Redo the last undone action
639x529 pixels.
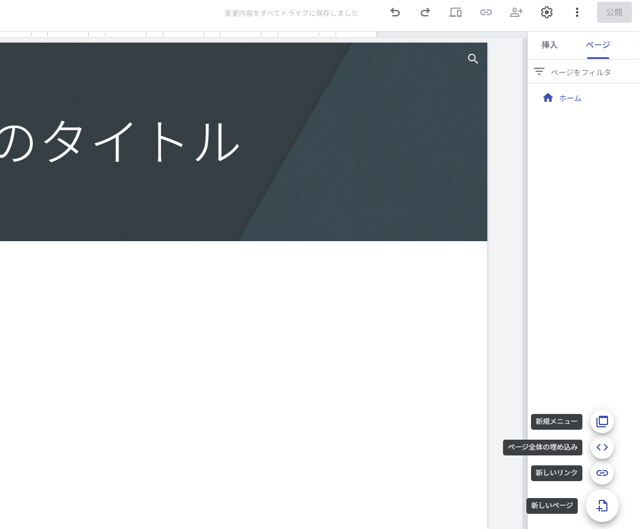[425, 12]
